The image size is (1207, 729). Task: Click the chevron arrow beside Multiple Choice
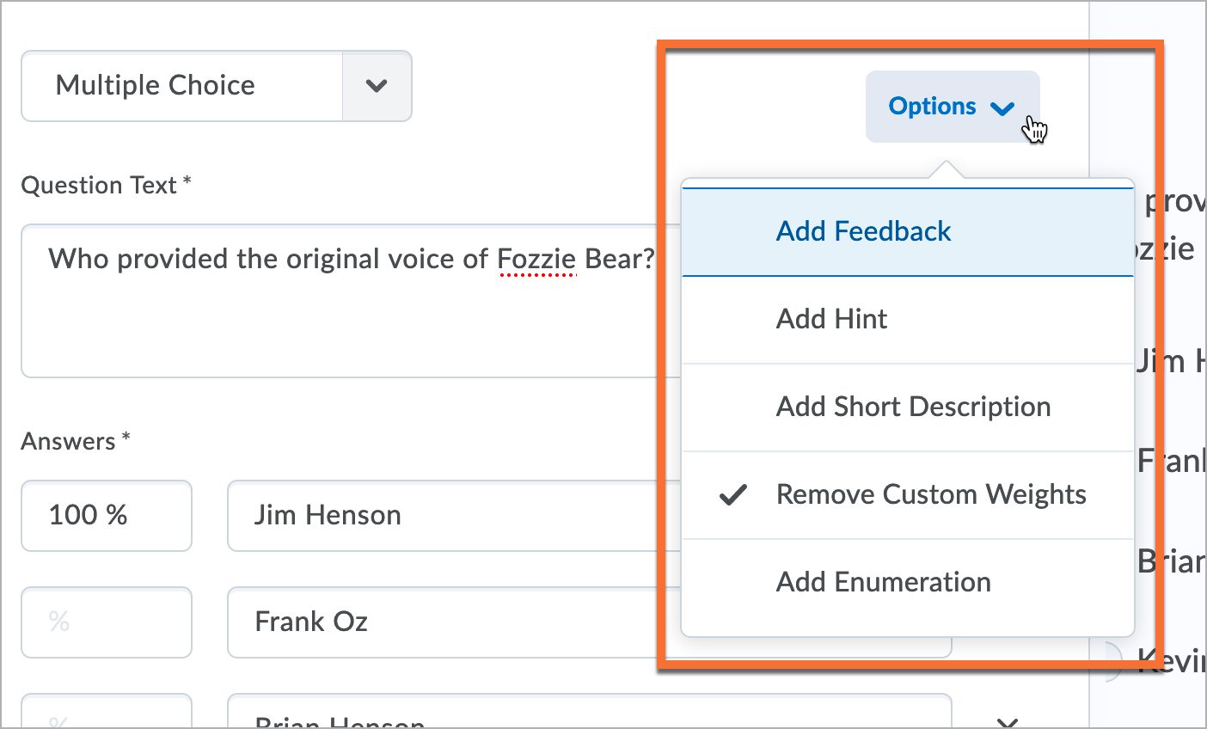pos(377,86)
